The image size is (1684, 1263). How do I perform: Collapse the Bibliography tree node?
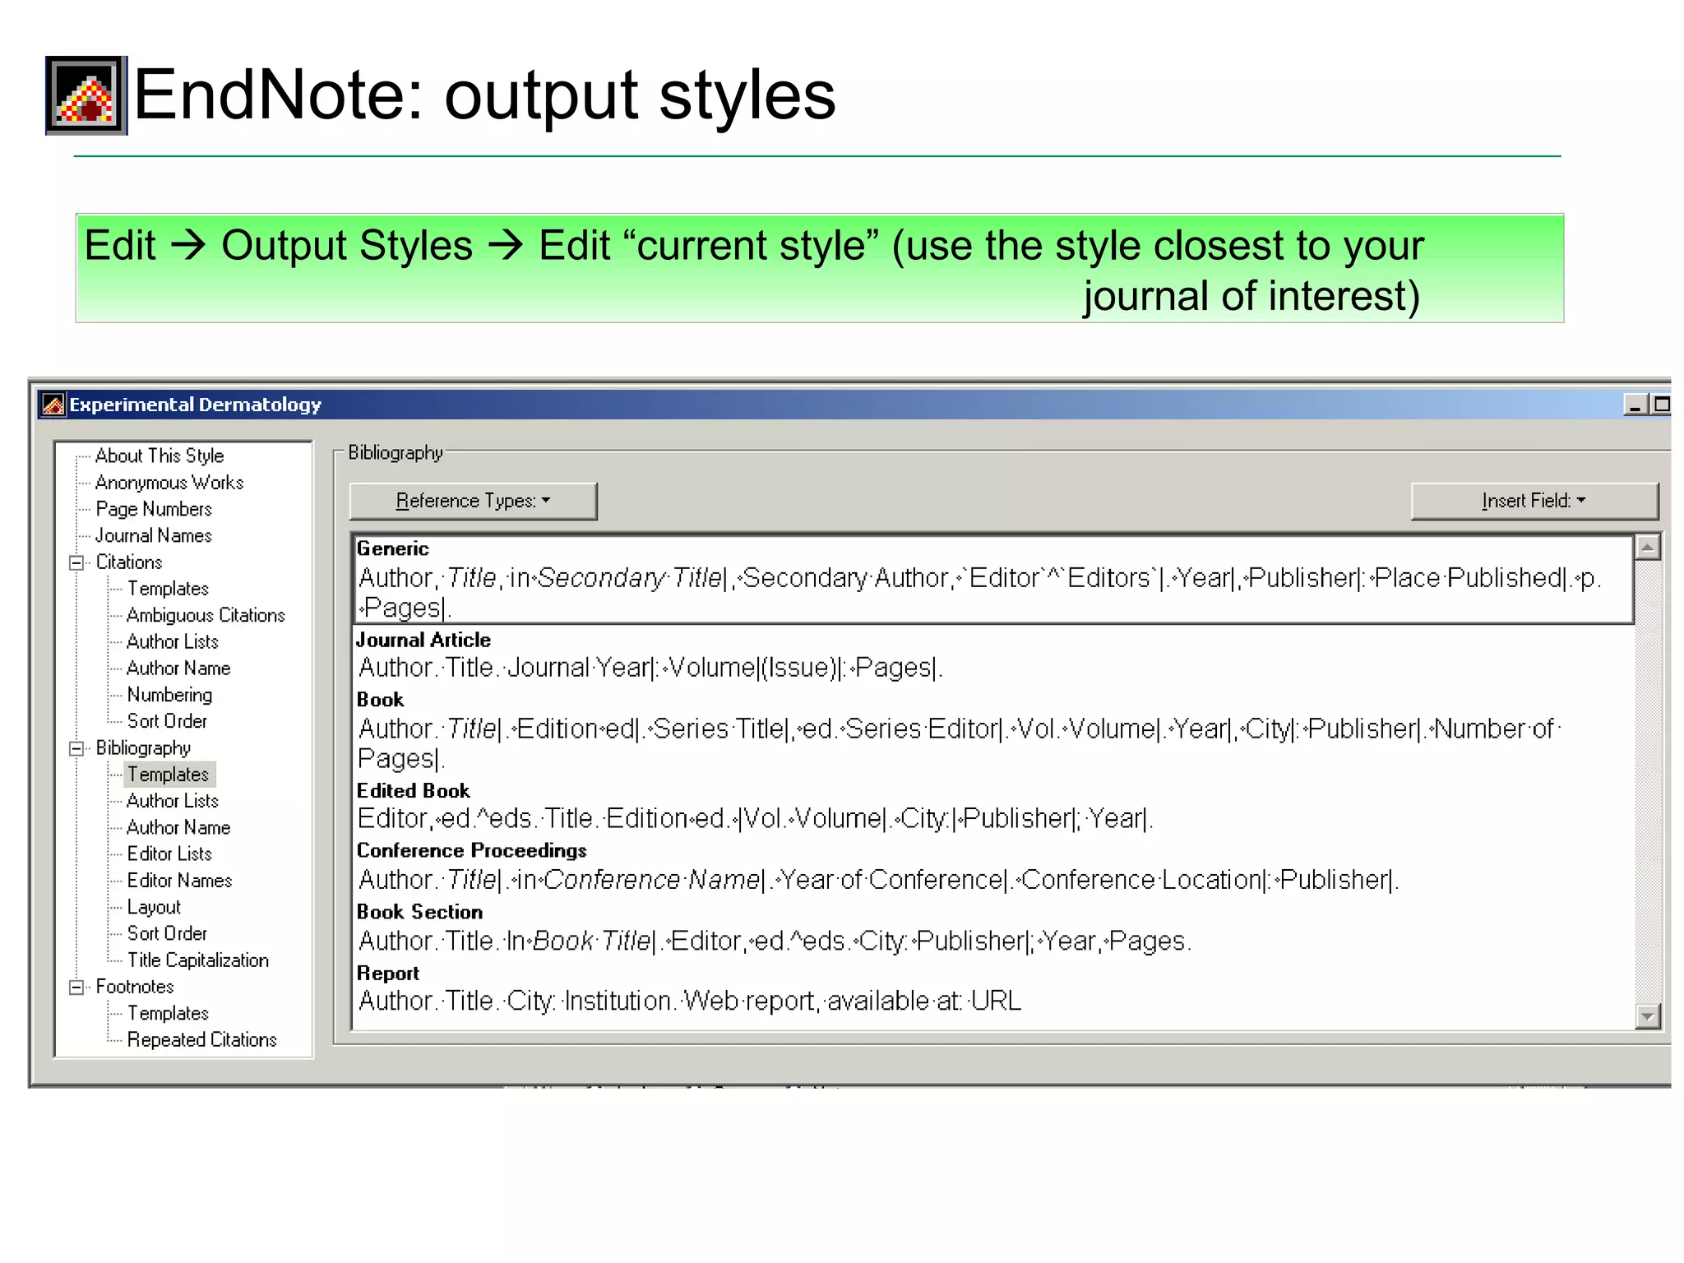tap(76, 748)
